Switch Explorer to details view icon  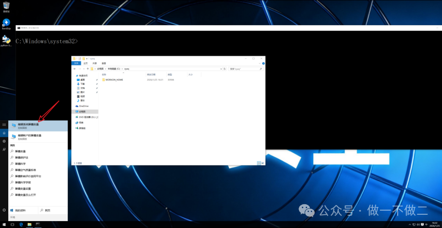click(259, 163)
